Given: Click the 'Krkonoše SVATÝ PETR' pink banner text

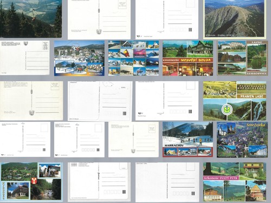Looking at the screenshot, I should (221, 178).
